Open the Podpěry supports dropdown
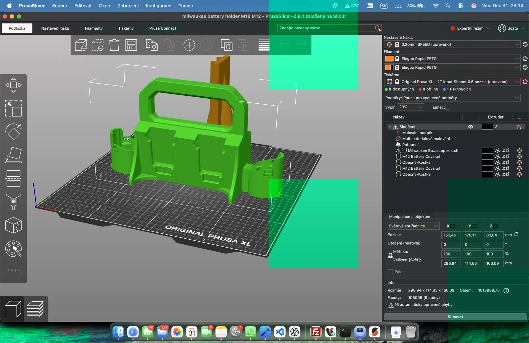This screenshot has height=343, width=529. [x=461, y=98]
